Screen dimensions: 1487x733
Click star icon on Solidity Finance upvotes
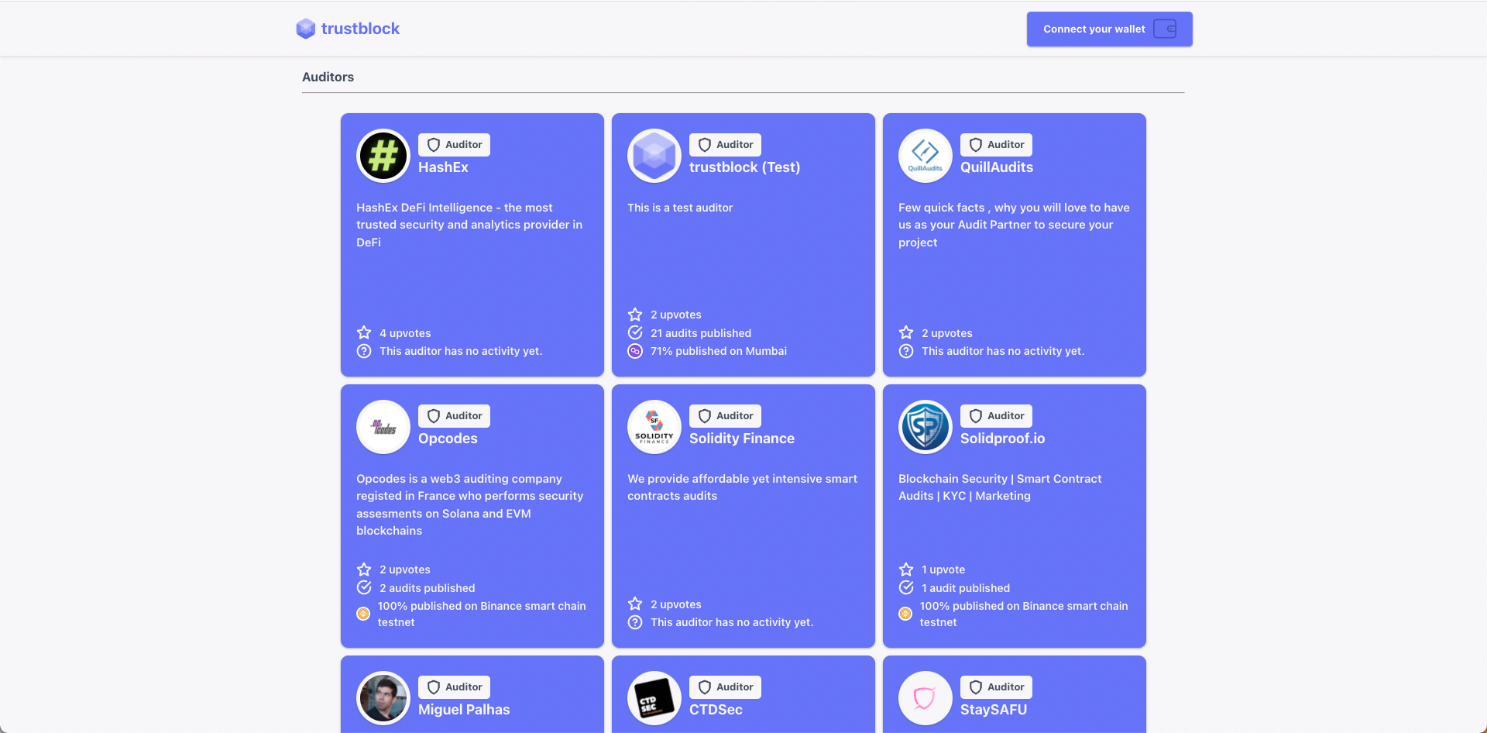[x=635, y=604]
